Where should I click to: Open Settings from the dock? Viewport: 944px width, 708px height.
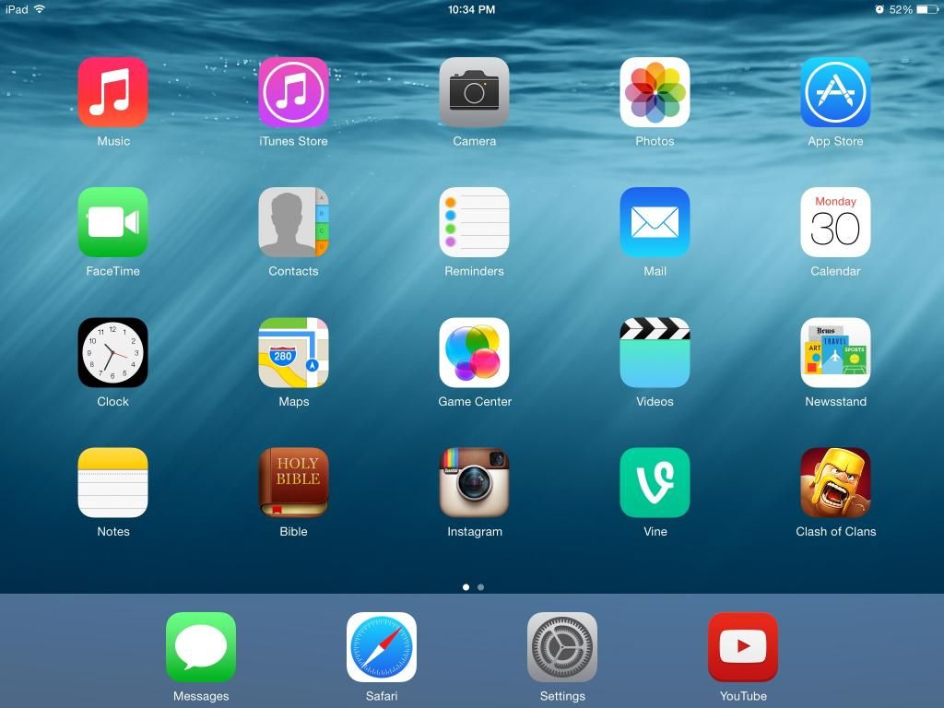click(x=562, y=647)
